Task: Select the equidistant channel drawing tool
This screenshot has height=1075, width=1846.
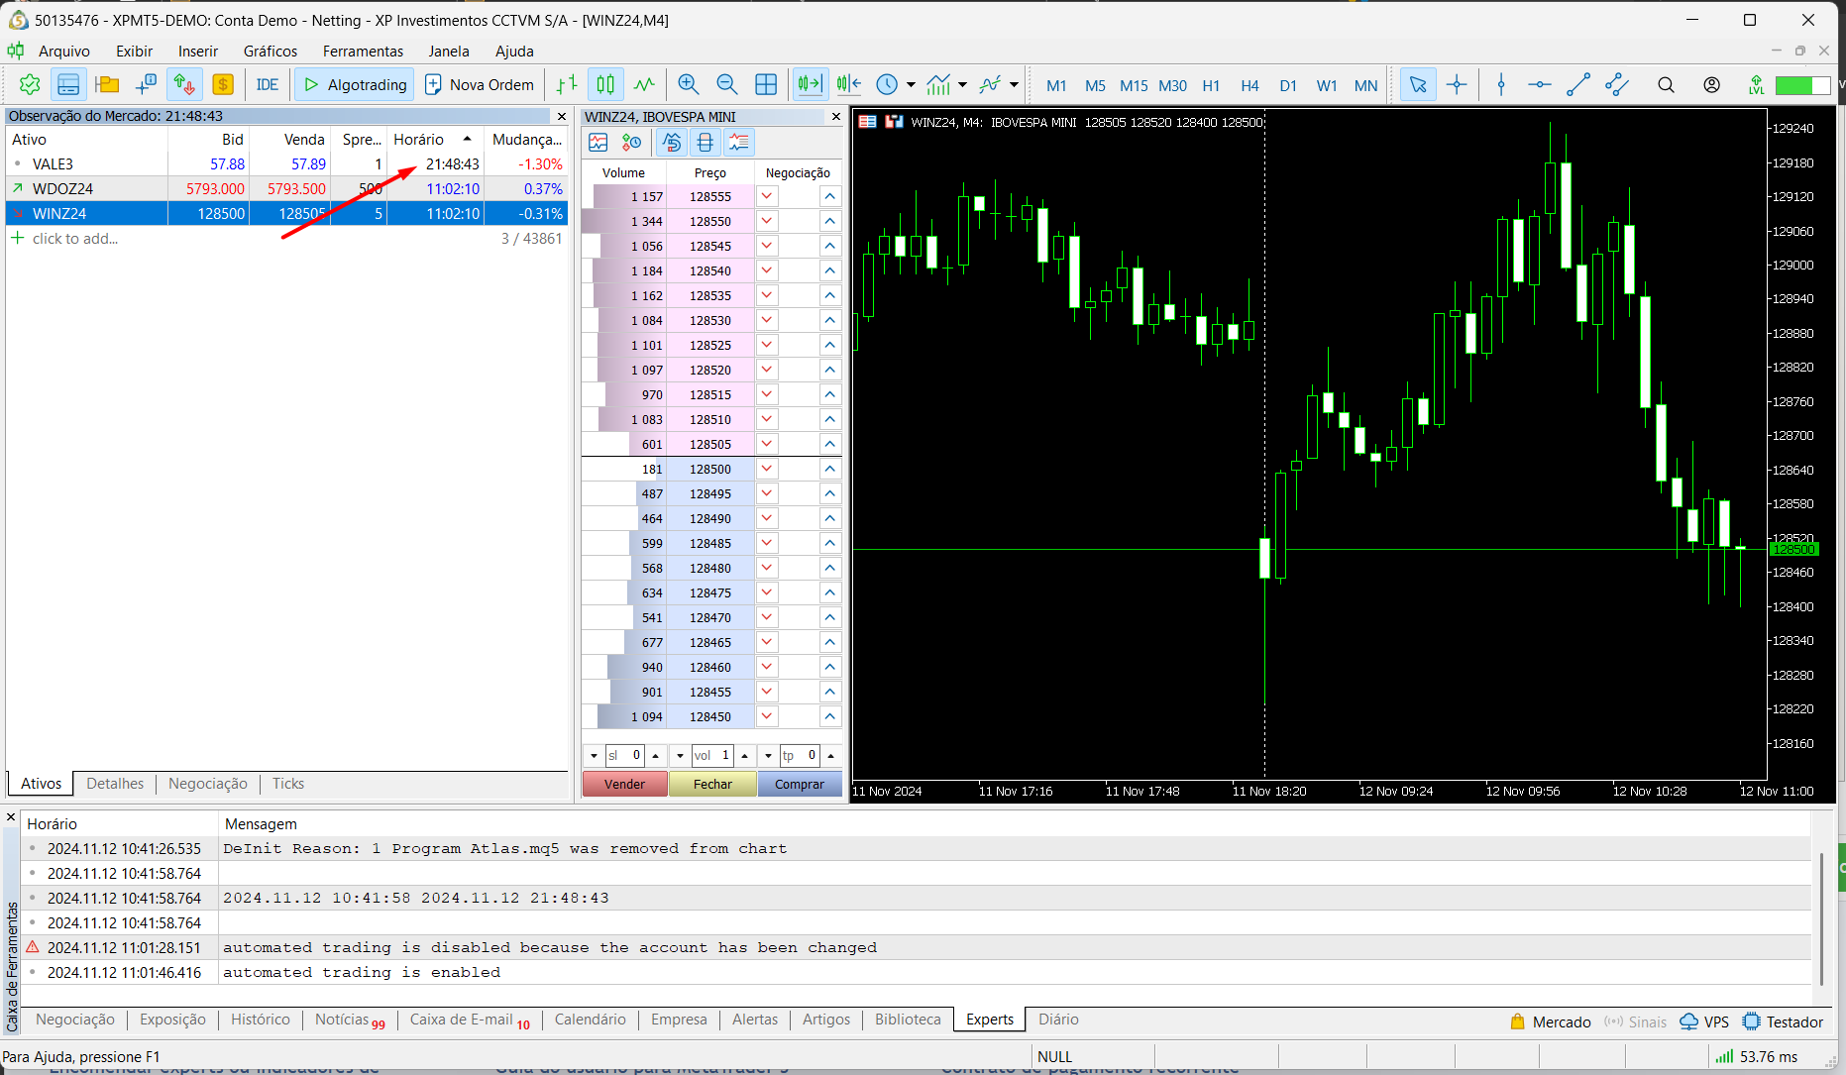Action: click(1617, 85)
